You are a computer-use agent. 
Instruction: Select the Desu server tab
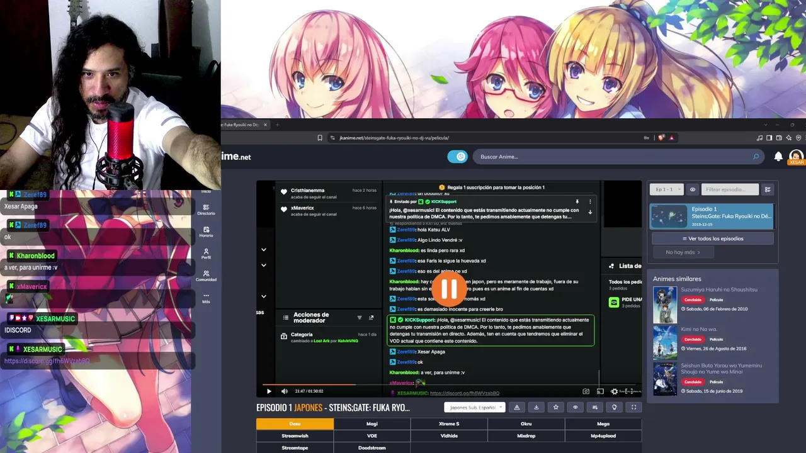point(295,424)
